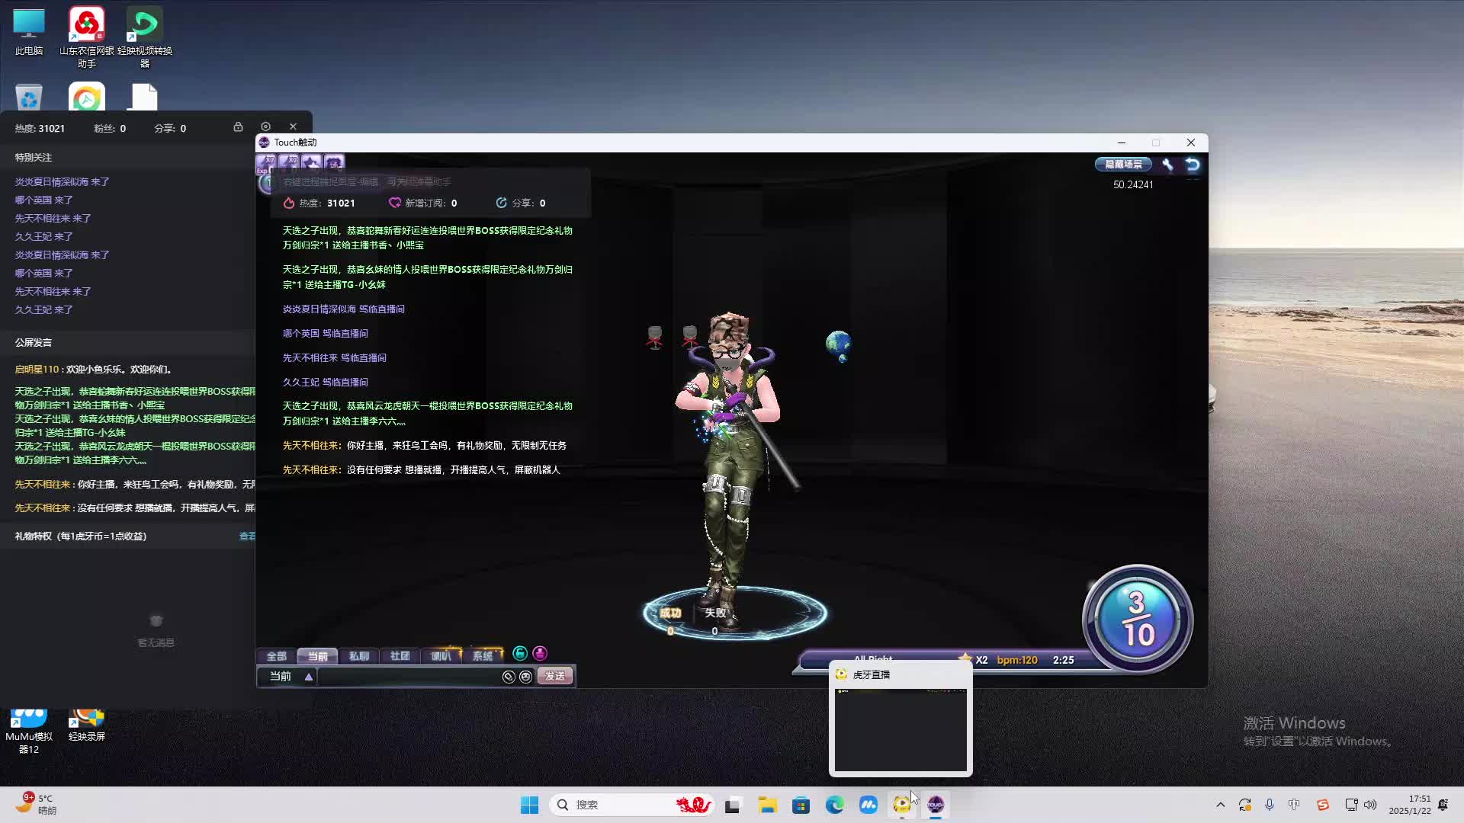Open the 查看 link for gift privileges

pos(247,536)
